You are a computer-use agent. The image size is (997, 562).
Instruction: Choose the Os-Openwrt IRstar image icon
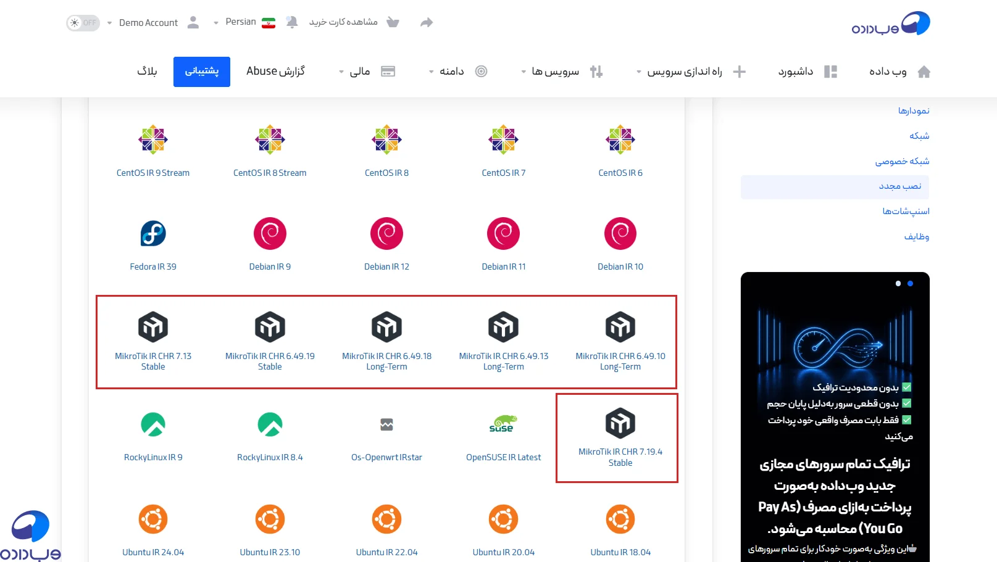(x=386, y=424)
